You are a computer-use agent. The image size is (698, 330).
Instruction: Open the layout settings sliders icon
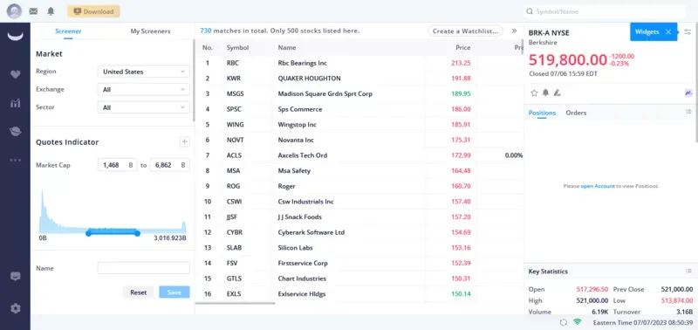tap(688, 31)
